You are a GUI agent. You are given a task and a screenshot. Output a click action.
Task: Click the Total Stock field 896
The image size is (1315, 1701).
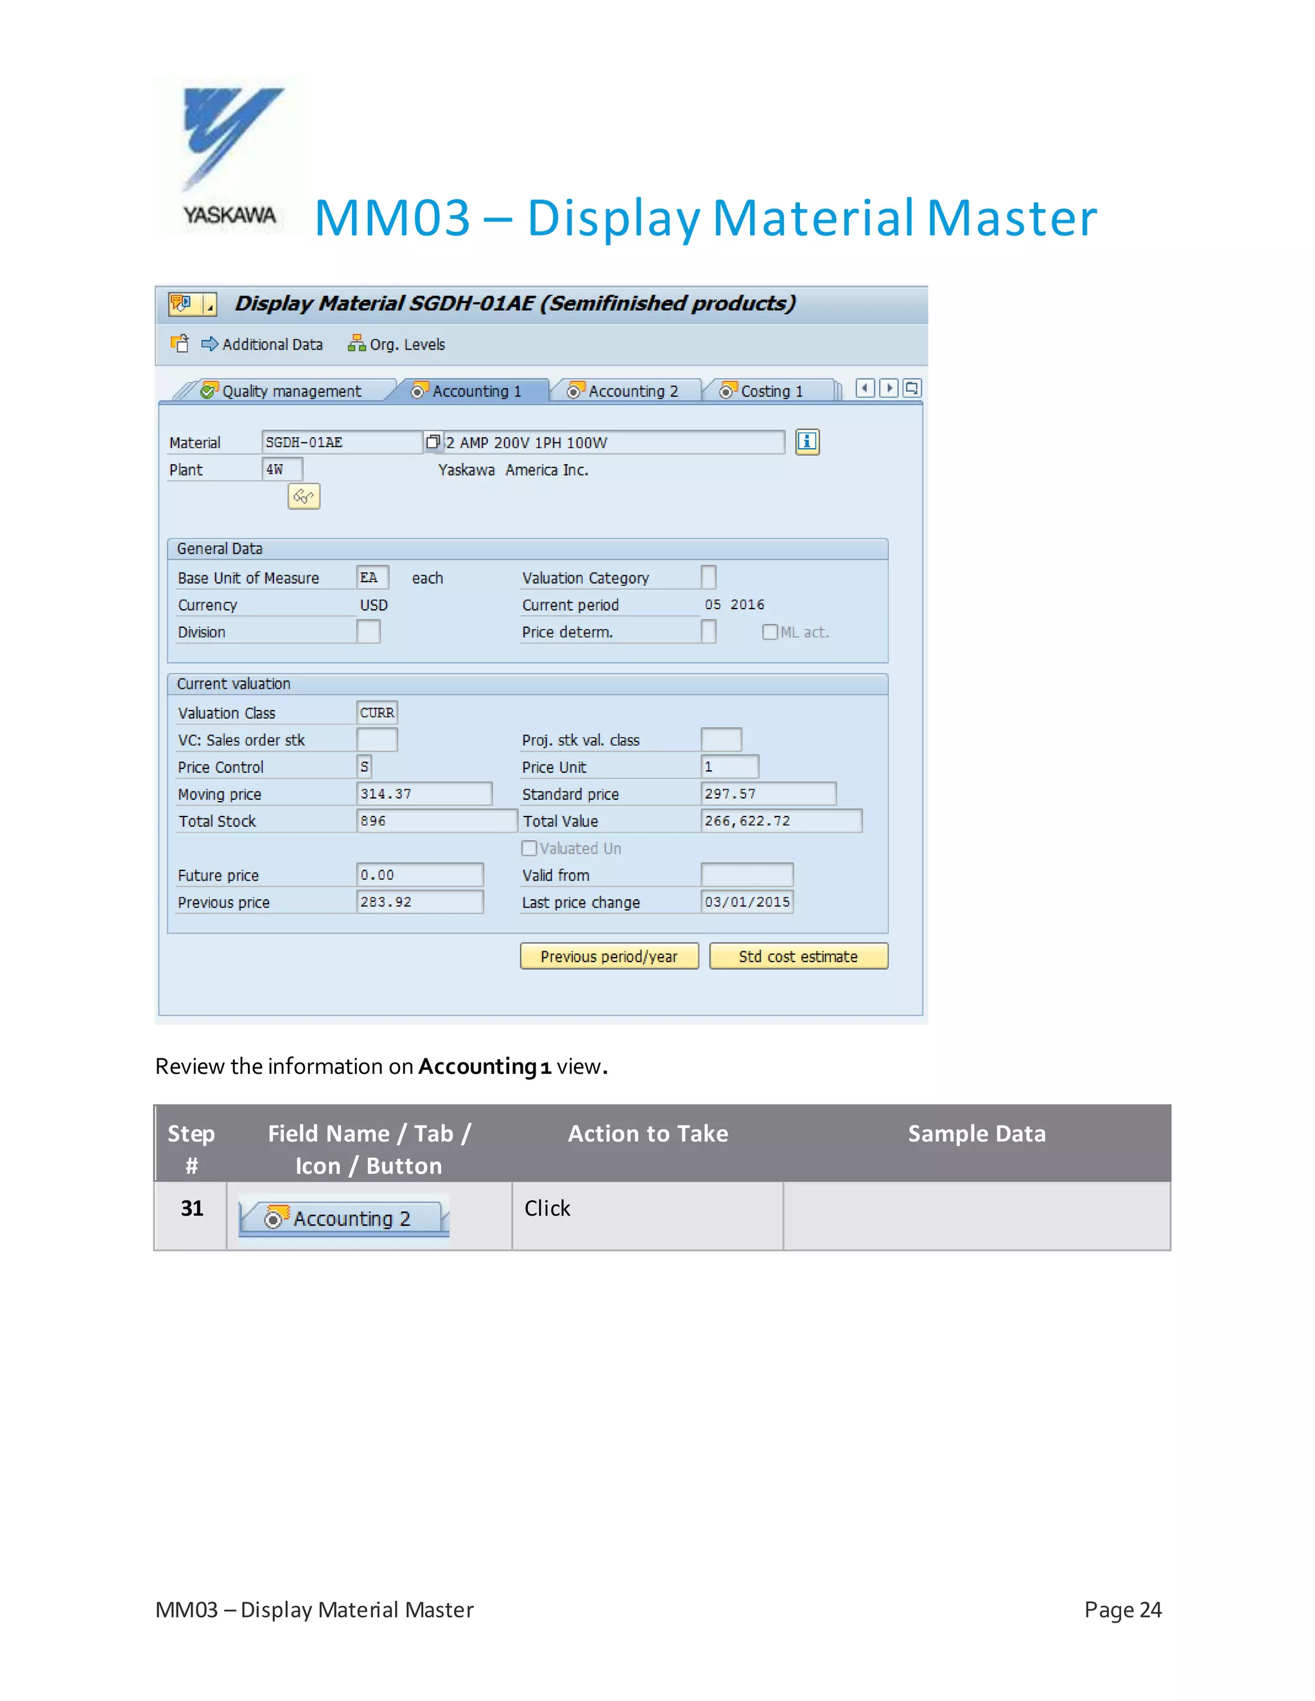point(437,821)
